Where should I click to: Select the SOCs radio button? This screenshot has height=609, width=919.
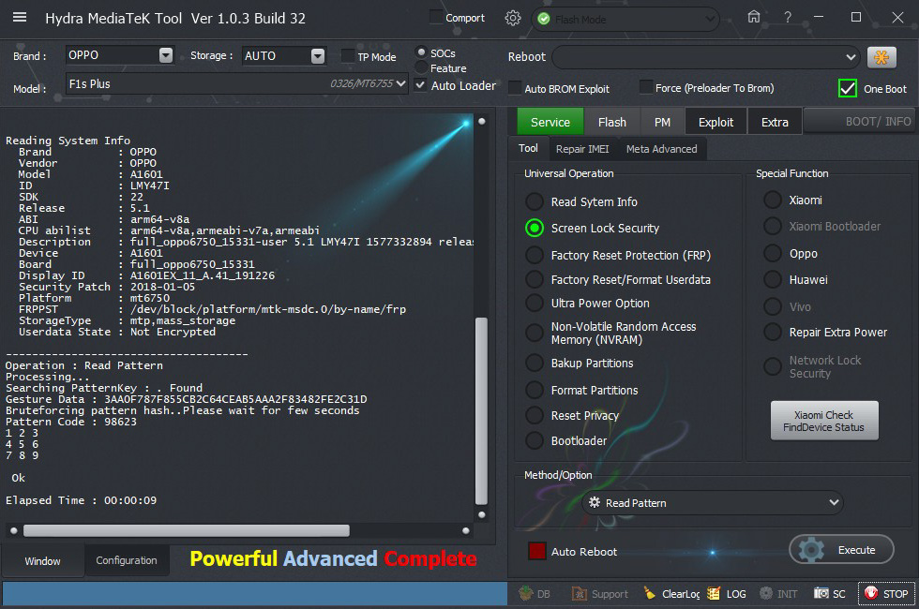[421, 52]
